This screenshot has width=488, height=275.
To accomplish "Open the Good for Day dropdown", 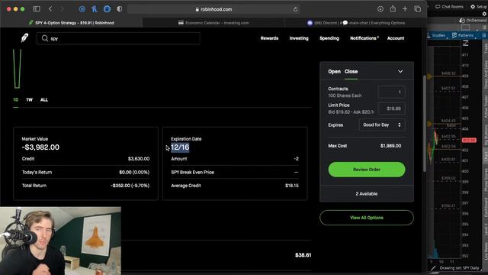I will 382,125.
